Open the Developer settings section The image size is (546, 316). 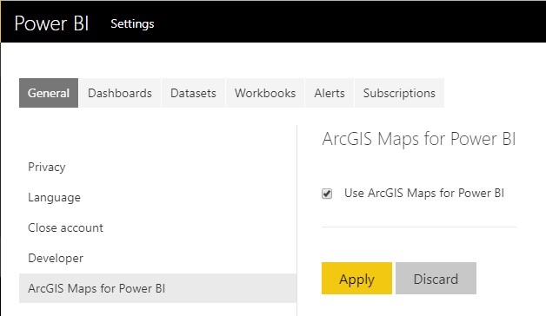tap(56, 258)
